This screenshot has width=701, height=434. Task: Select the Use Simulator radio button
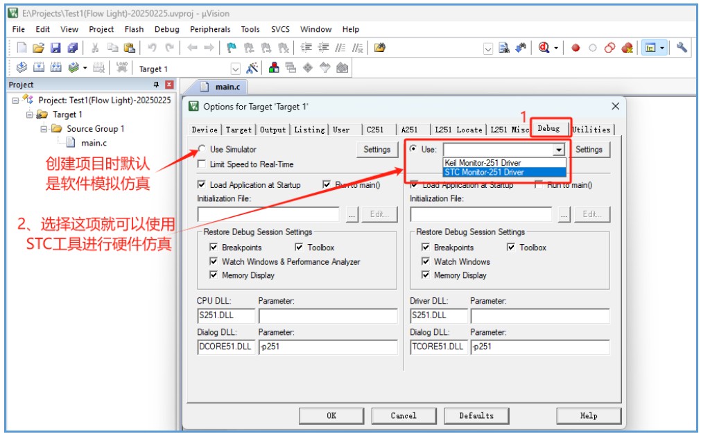(202, 149)
